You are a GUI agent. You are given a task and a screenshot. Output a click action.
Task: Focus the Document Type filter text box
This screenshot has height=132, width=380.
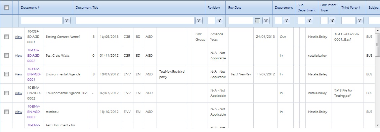(x=324, y=21)
